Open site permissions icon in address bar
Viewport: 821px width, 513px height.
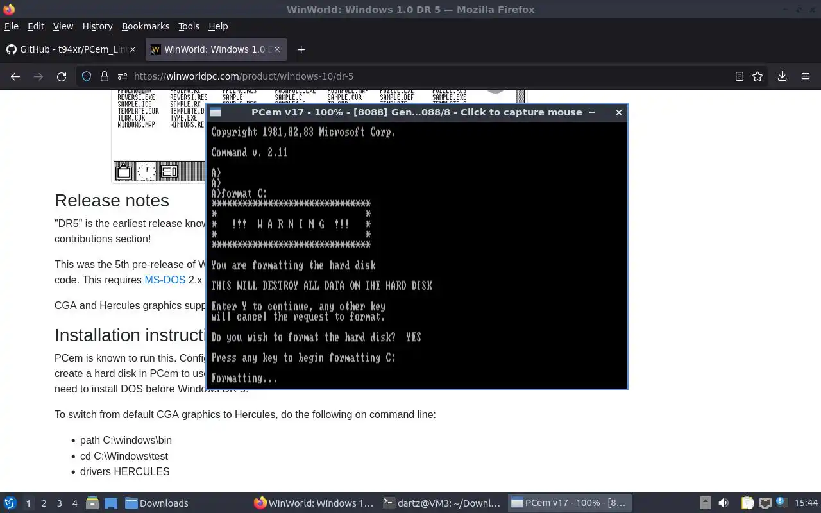pos(122,76)
